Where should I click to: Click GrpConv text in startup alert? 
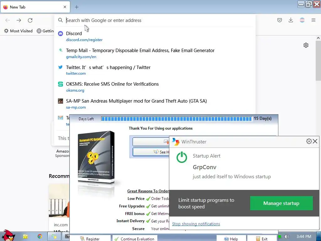(204, 167)
